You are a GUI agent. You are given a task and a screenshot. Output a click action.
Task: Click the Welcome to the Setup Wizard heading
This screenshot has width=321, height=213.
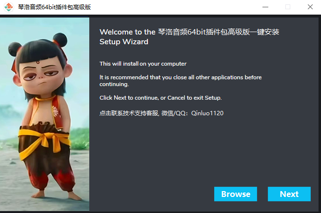pyautogui.click(x=189, y=37)
